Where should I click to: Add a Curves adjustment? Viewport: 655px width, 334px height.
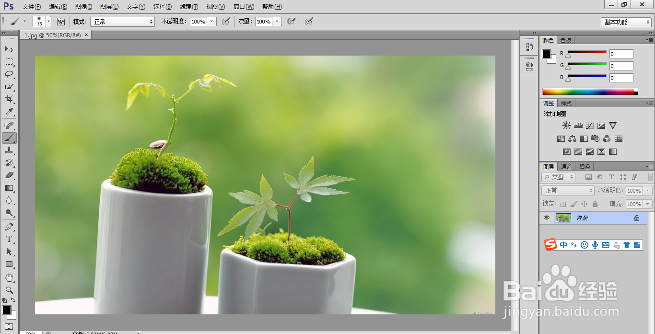coord(590,126)
